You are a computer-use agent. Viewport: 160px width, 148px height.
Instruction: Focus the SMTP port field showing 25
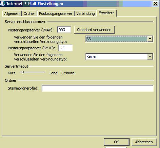pos(65,48)
